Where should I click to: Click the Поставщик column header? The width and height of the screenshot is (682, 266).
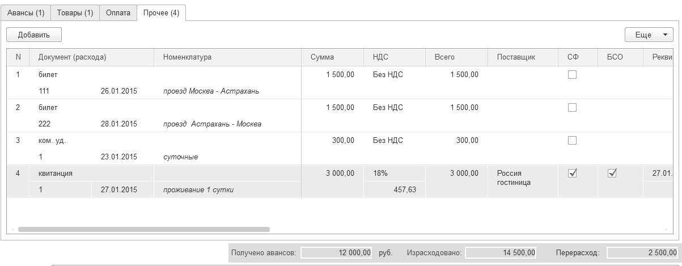[516, 57]
